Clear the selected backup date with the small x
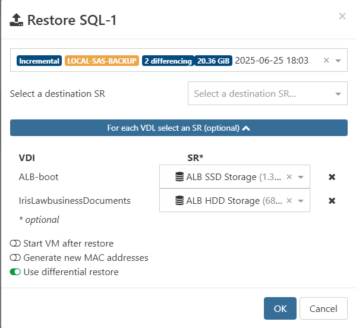356x328 pixels. [x=326, y=61]
